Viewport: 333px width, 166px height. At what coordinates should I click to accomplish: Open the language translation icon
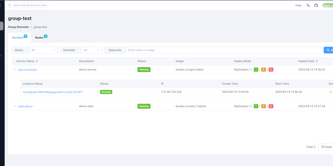[x=308, y=6]
